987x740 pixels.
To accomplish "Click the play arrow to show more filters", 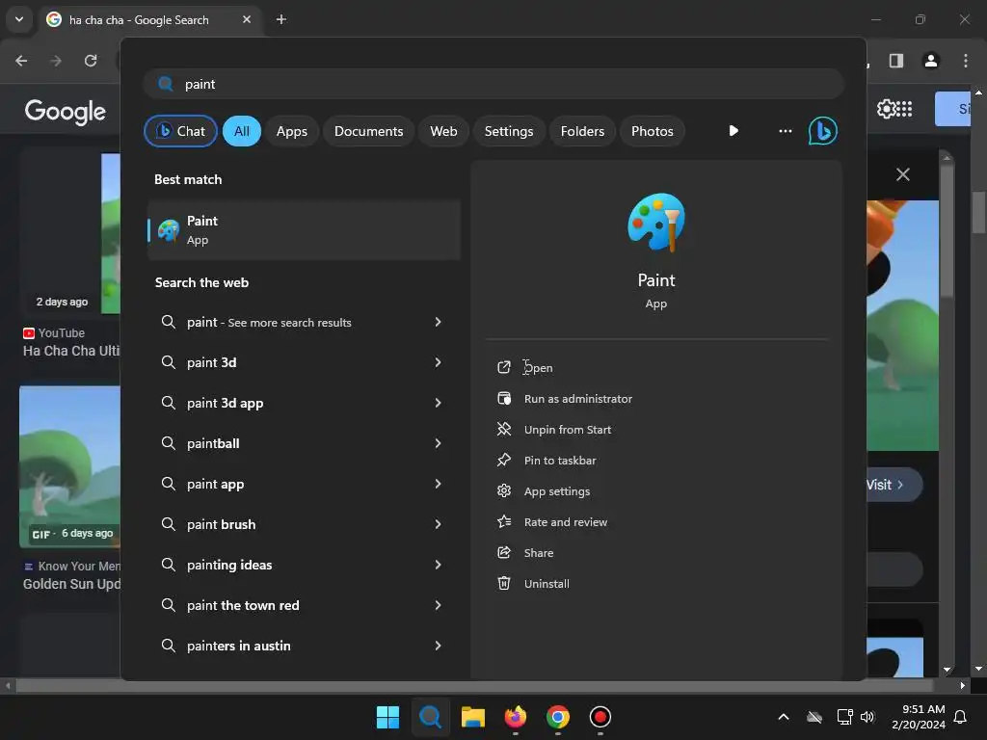I will [734, 131].
